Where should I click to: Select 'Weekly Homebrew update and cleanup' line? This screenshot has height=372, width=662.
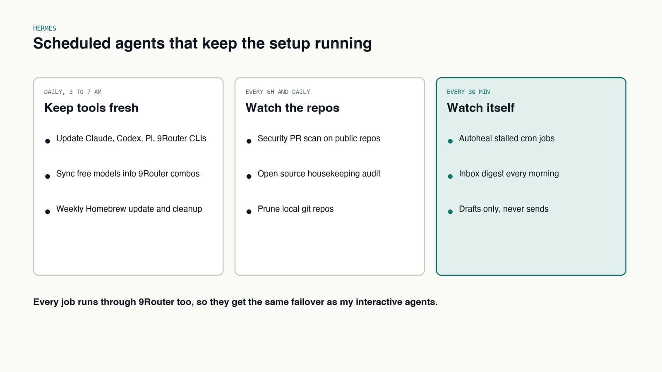[129, 209]
